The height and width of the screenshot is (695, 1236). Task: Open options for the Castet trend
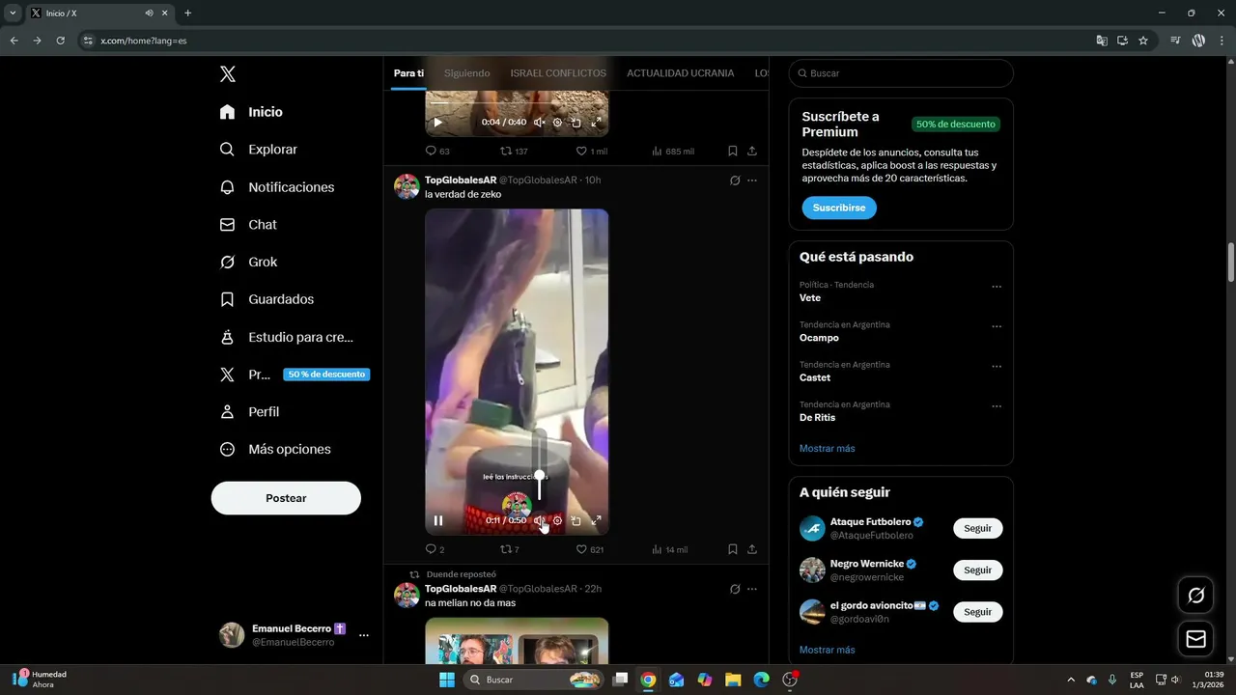click(997, 367)
